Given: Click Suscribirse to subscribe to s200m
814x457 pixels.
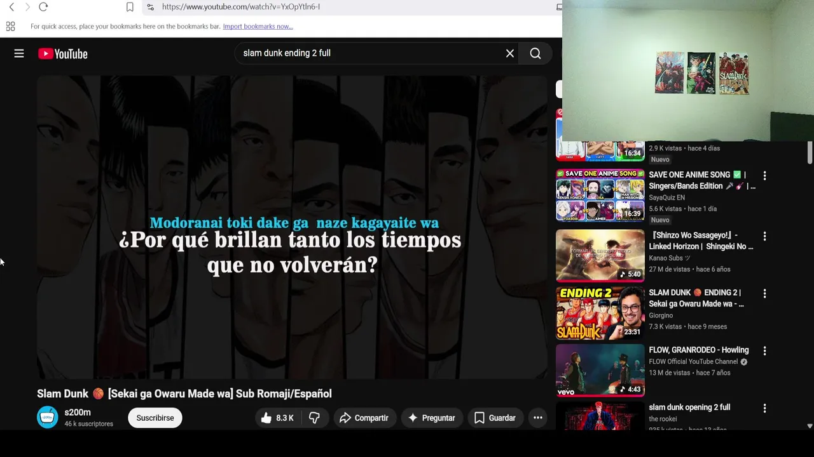Looking at the screenshot, I should (155, 418).
